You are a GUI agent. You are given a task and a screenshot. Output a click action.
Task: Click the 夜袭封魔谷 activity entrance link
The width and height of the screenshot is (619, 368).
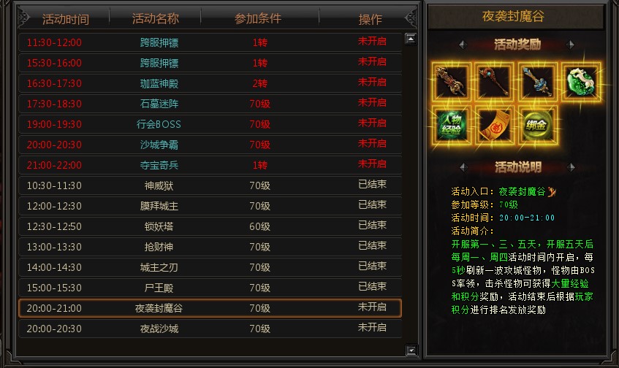[x=522, y=192]
